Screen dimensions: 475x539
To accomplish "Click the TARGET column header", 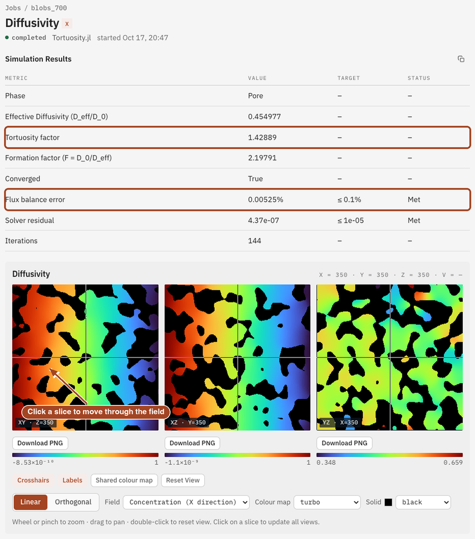I will click(349, 78).
